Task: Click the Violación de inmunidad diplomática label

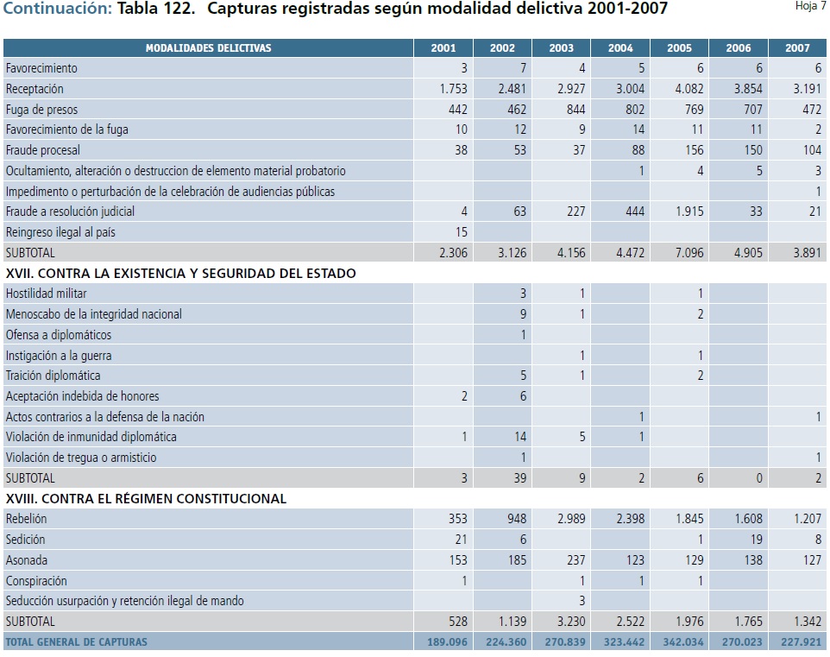Action: pyautogui.click(x=91, y=437)
